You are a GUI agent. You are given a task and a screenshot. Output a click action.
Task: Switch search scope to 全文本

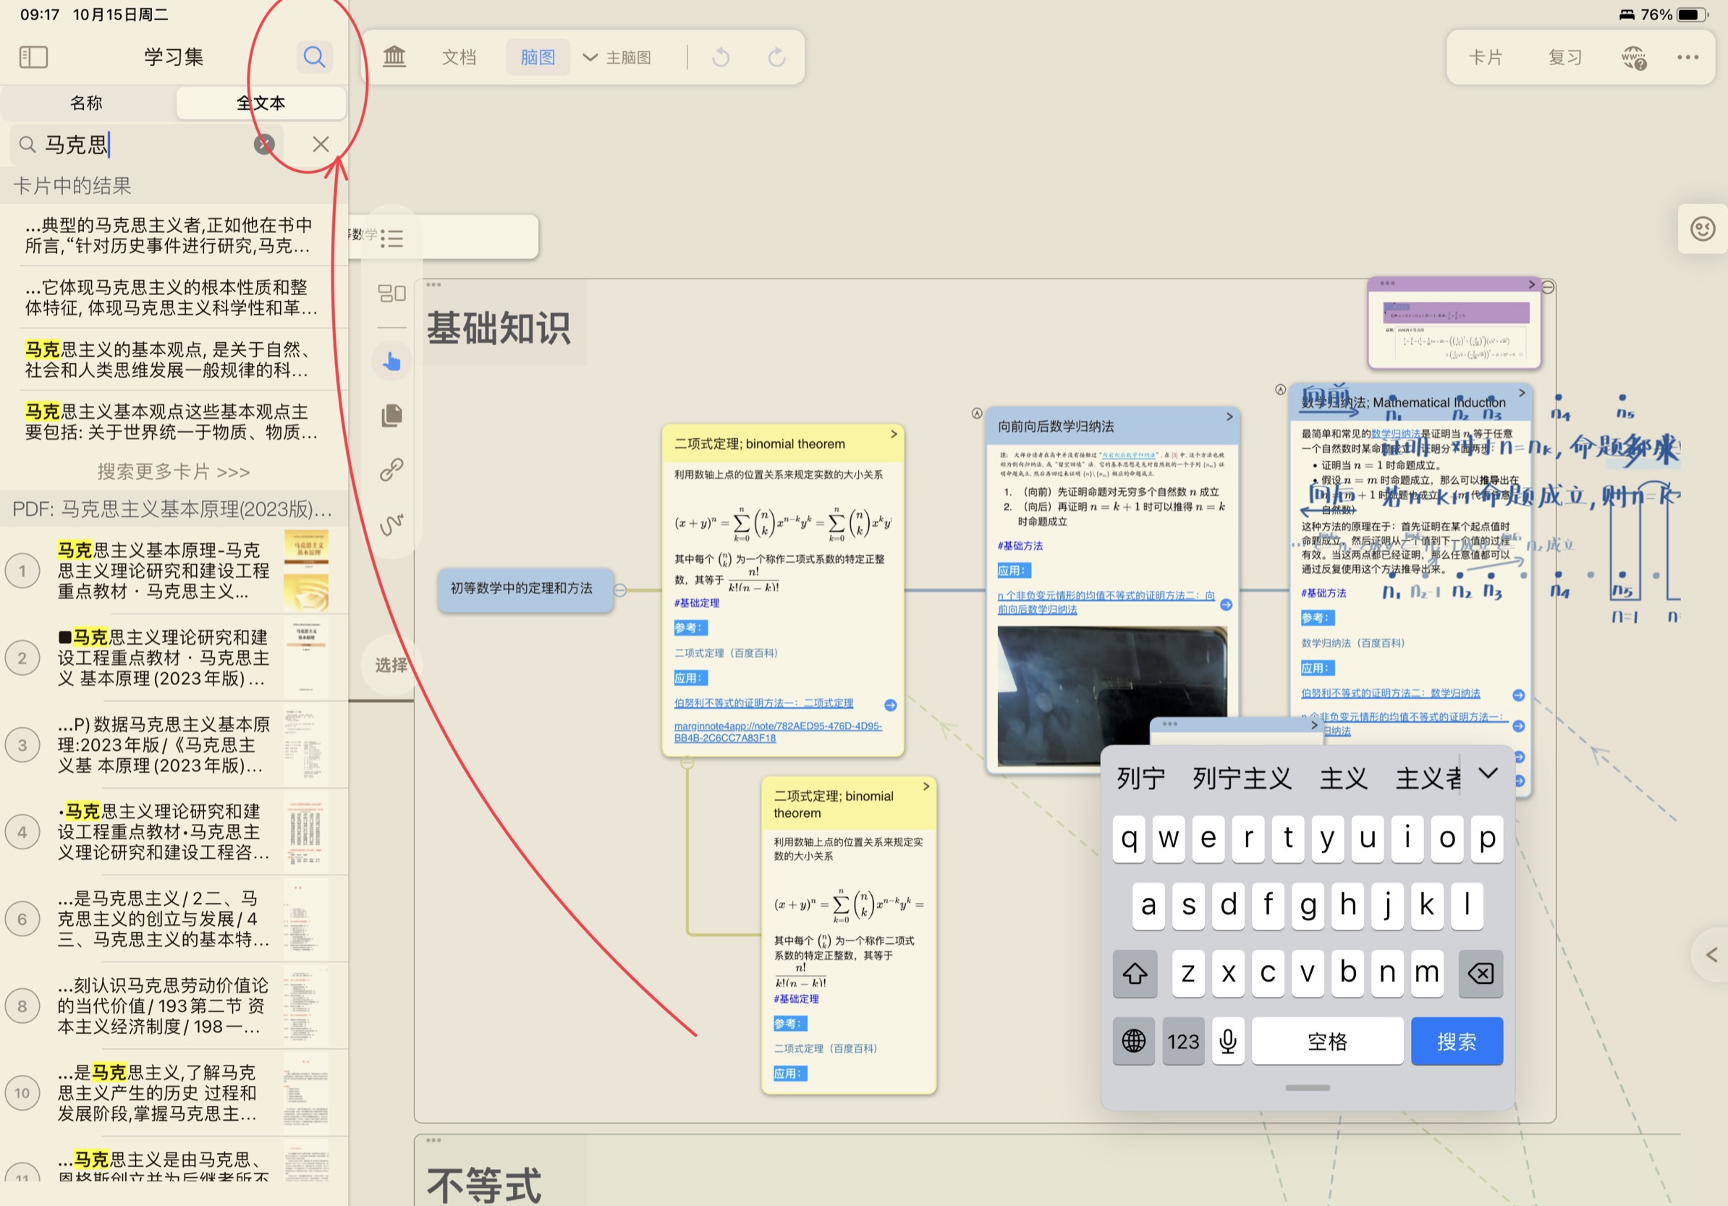[261, 103]
